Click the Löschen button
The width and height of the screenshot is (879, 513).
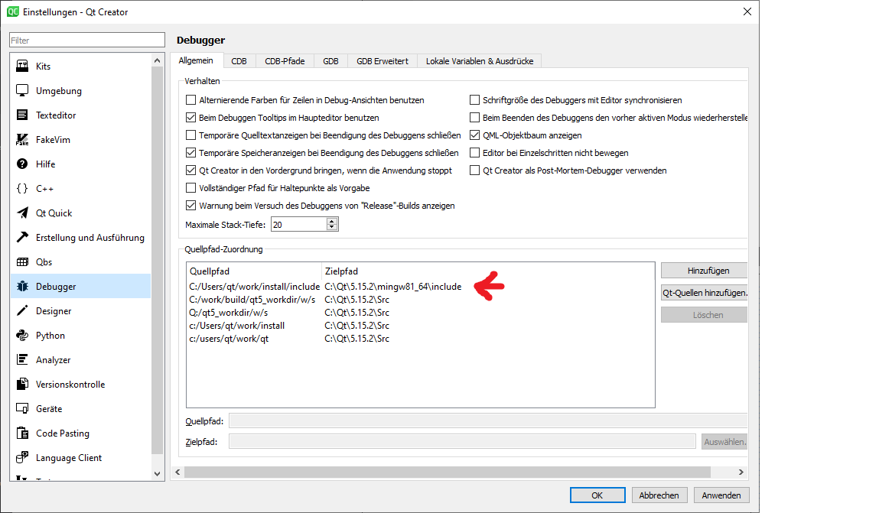point(704,315)
